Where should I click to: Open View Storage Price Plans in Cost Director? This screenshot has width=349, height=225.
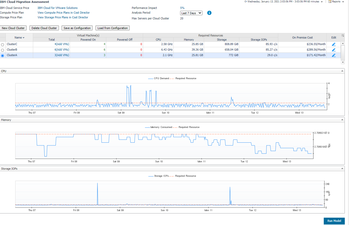[63, 17]
